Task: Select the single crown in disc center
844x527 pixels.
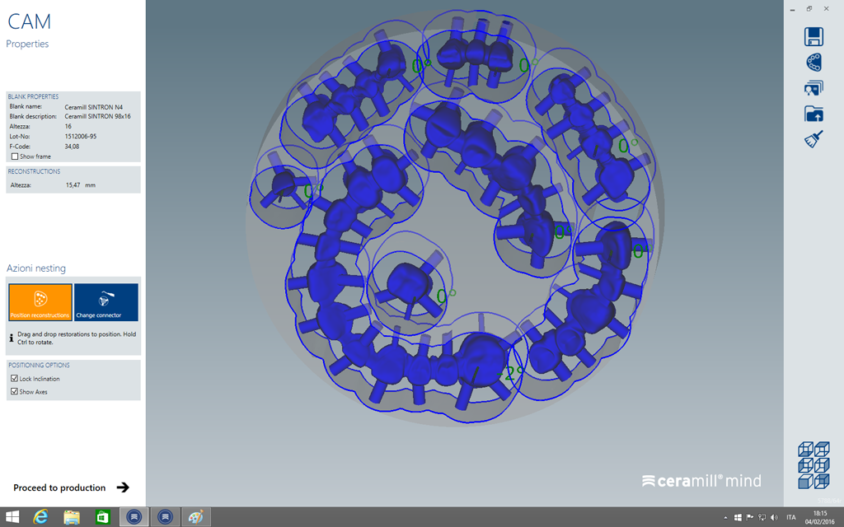Action: (408, 282)
